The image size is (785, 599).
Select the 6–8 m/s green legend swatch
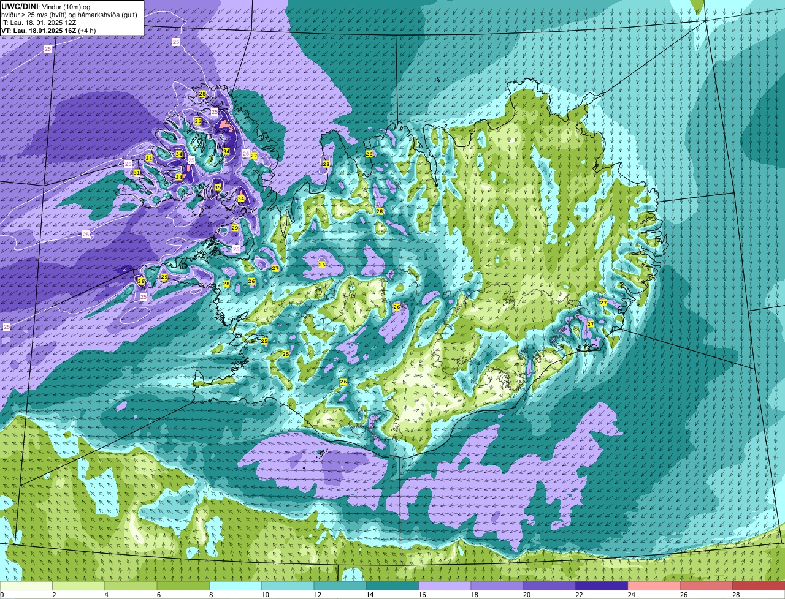pyautogui.click(x=183, y=586)
